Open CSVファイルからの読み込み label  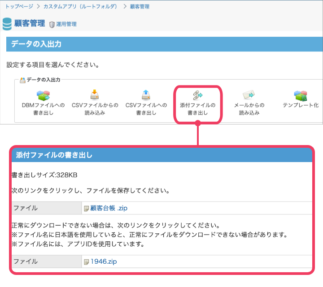tap(95, 109)
